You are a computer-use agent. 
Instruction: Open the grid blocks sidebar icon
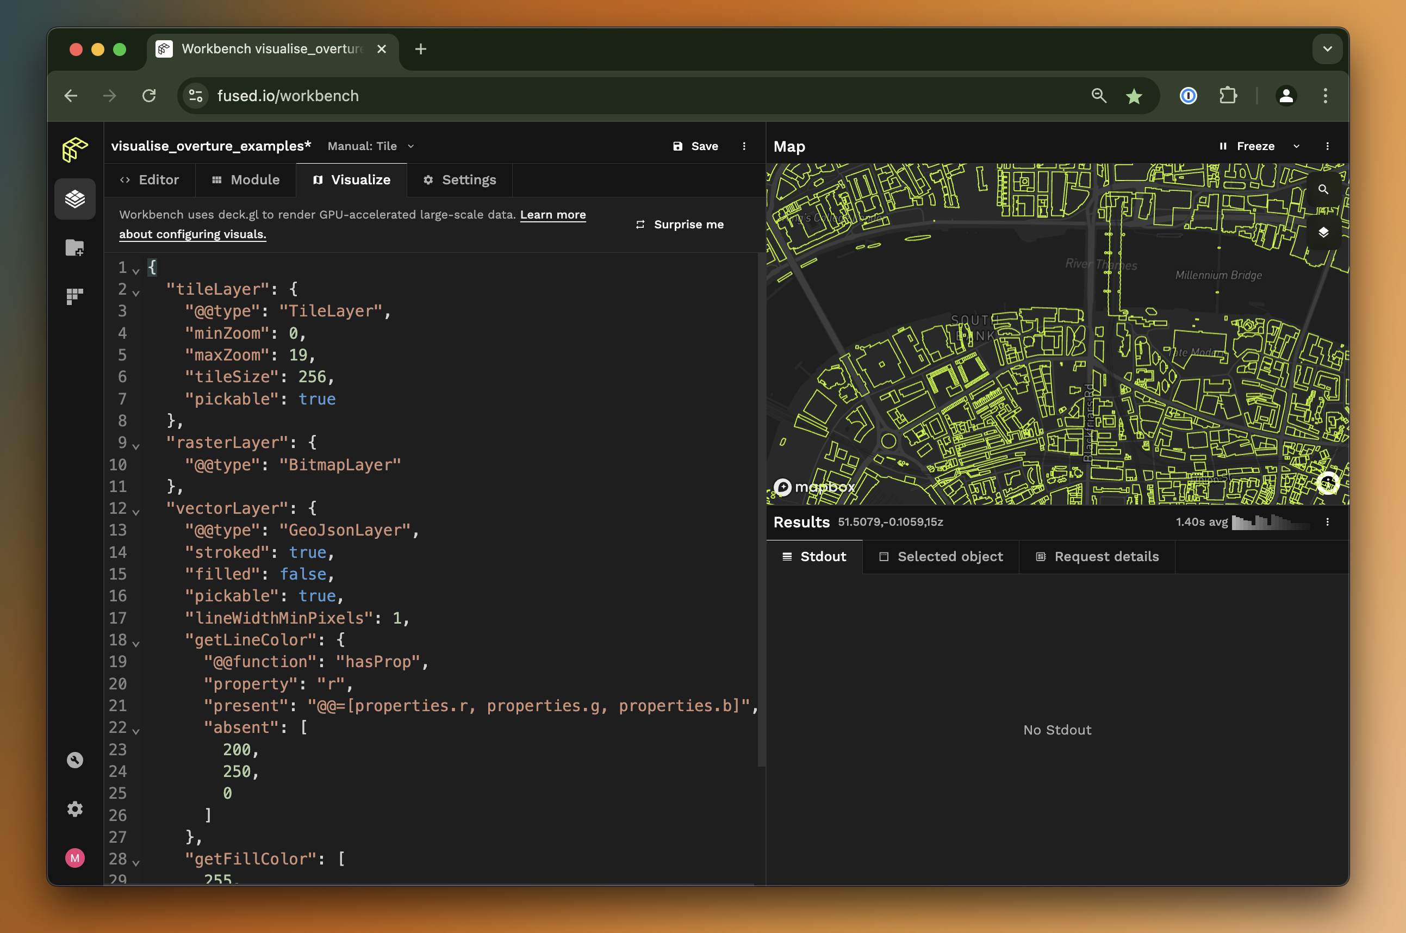(74, 296)
